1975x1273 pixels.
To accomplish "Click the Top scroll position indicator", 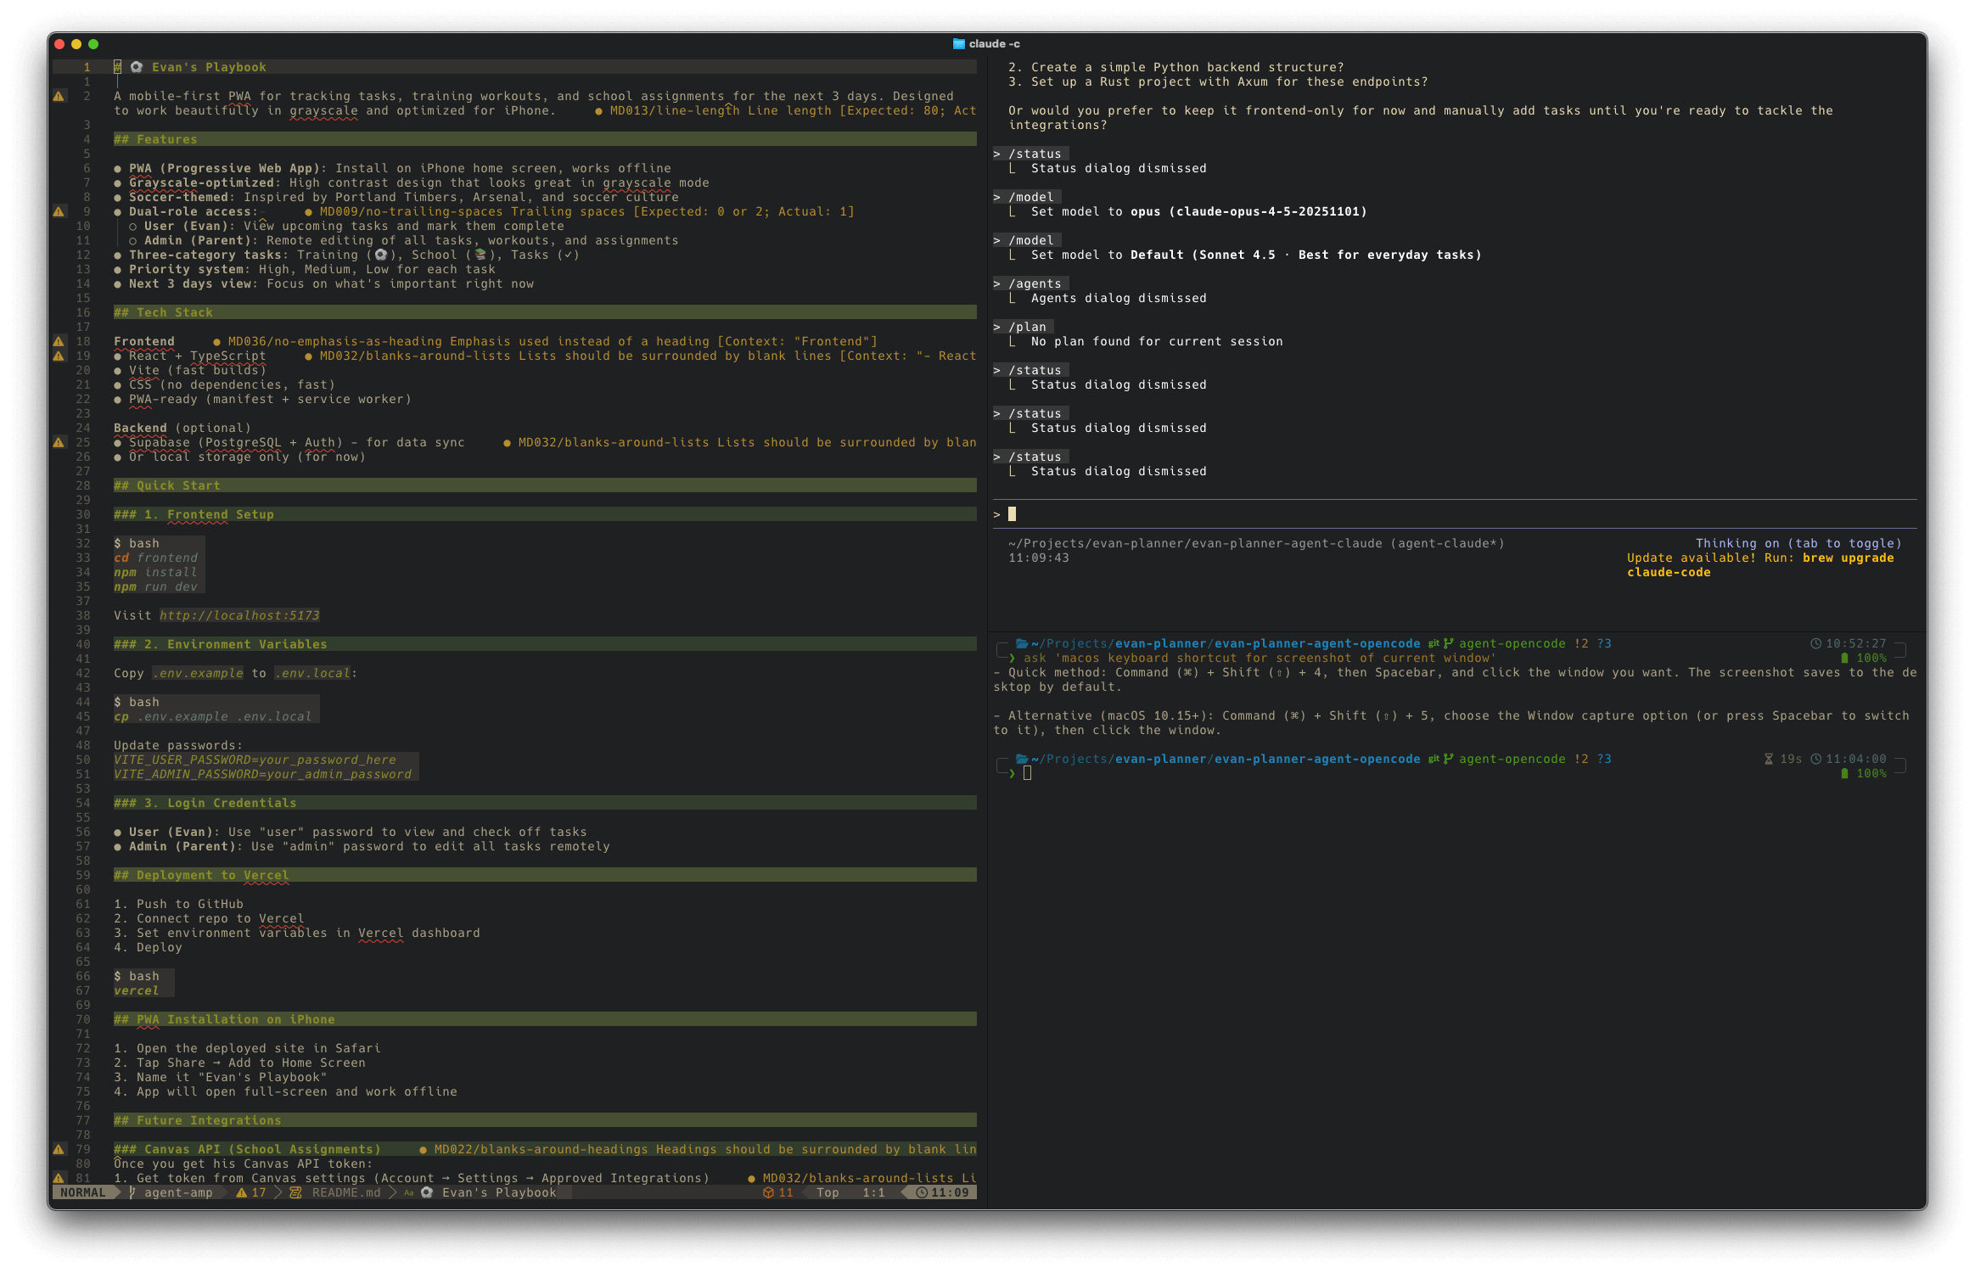I will (828, 1192).
